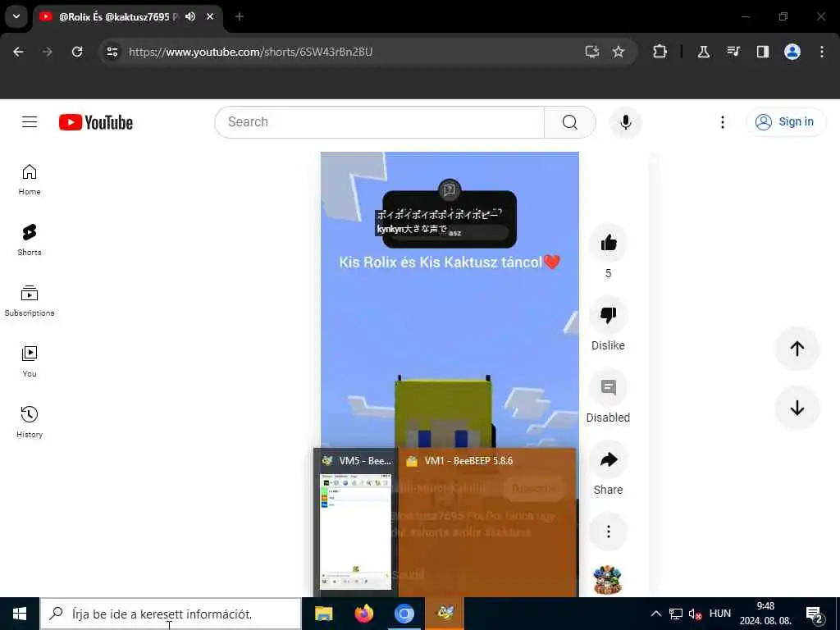Screen dimensions: 840x630
Task: Go to previous Short with up arrow
Action: (x=797, y=349)
